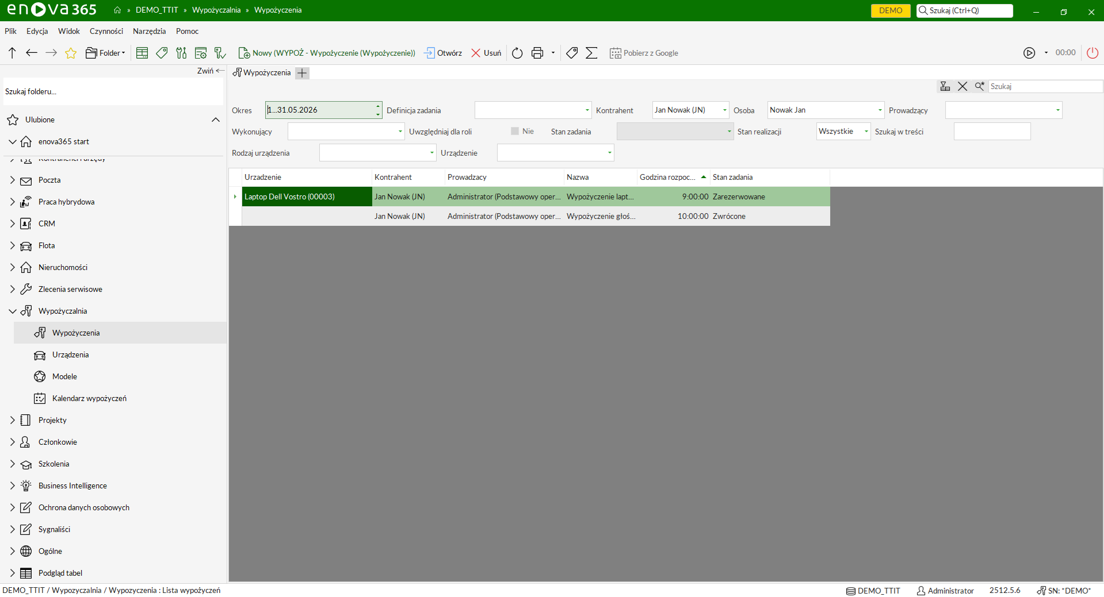The image size is (1104, 597).
Task: Collapse the Ulubione section chevron
Action: click(216, 120)
